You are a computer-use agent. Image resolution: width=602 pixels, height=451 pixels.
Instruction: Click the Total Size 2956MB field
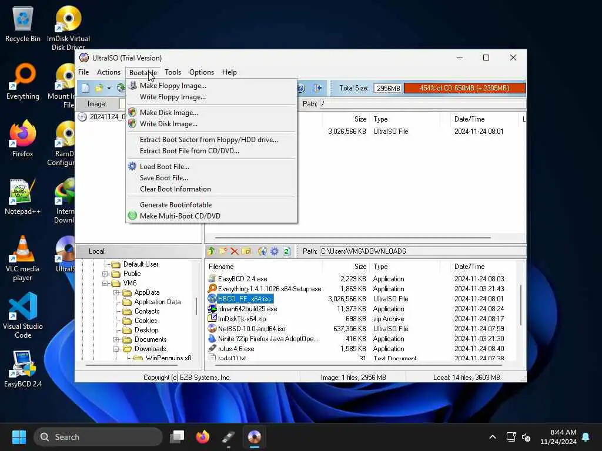coord(388,89)
